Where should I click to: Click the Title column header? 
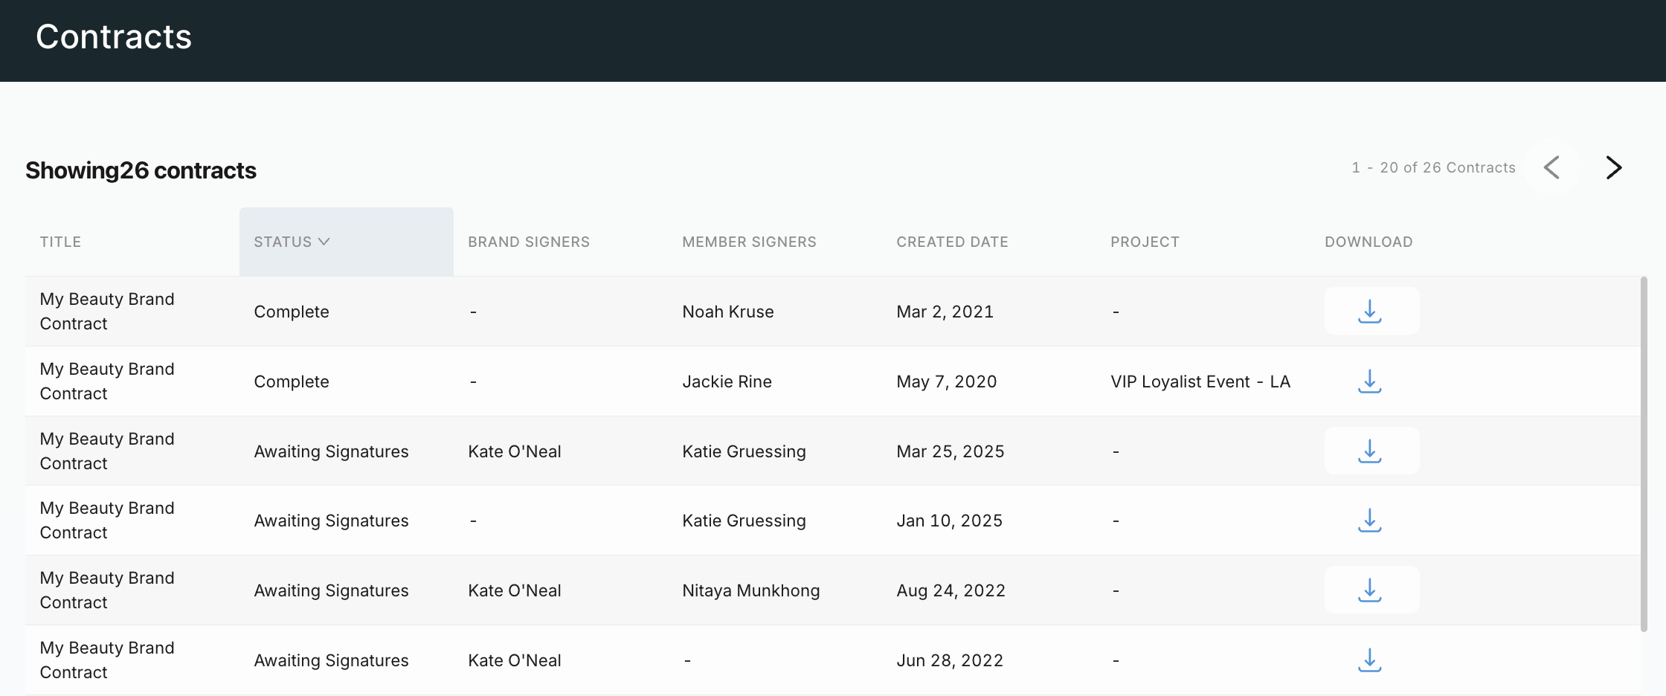point(60,242)
